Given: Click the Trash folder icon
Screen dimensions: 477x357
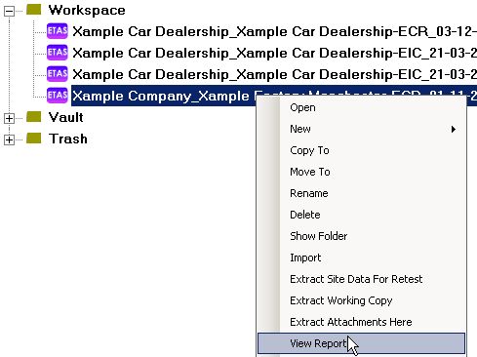Looking at the screenshot, I should [34, 139].
